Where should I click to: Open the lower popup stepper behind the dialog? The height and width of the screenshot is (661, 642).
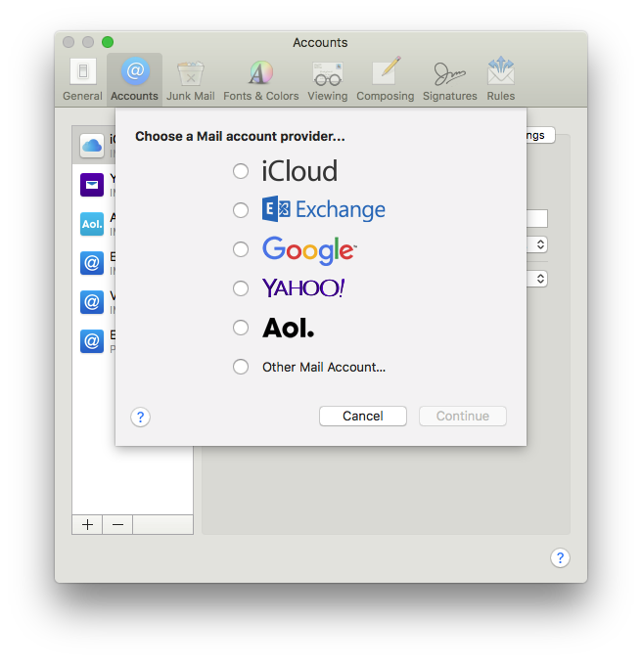pos(537,279)
